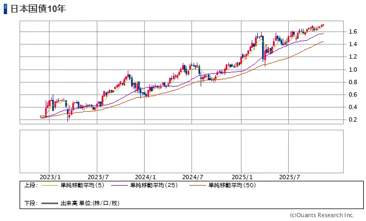Click the 2024/1 date axis label
The image size is (366, 221).
coord(146,176)
